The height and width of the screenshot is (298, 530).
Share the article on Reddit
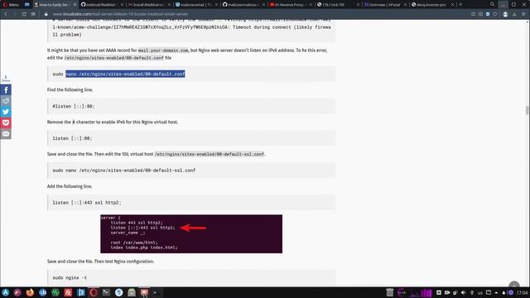pyautogui.click(x=6, y=101)
